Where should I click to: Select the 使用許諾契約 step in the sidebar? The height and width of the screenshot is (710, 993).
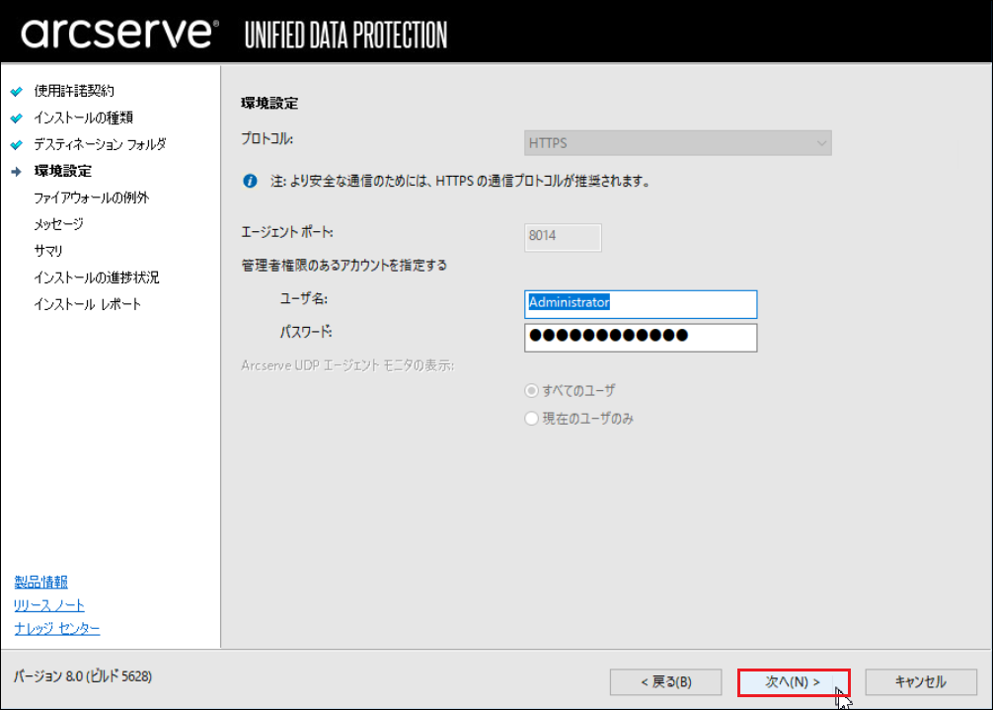point(74,91)
